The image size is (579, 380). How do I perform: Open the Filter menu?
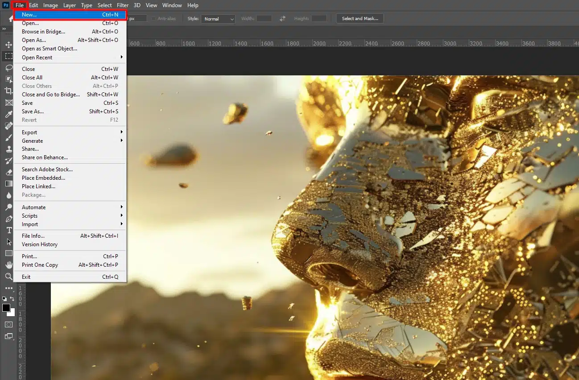(x=123, y=5)
